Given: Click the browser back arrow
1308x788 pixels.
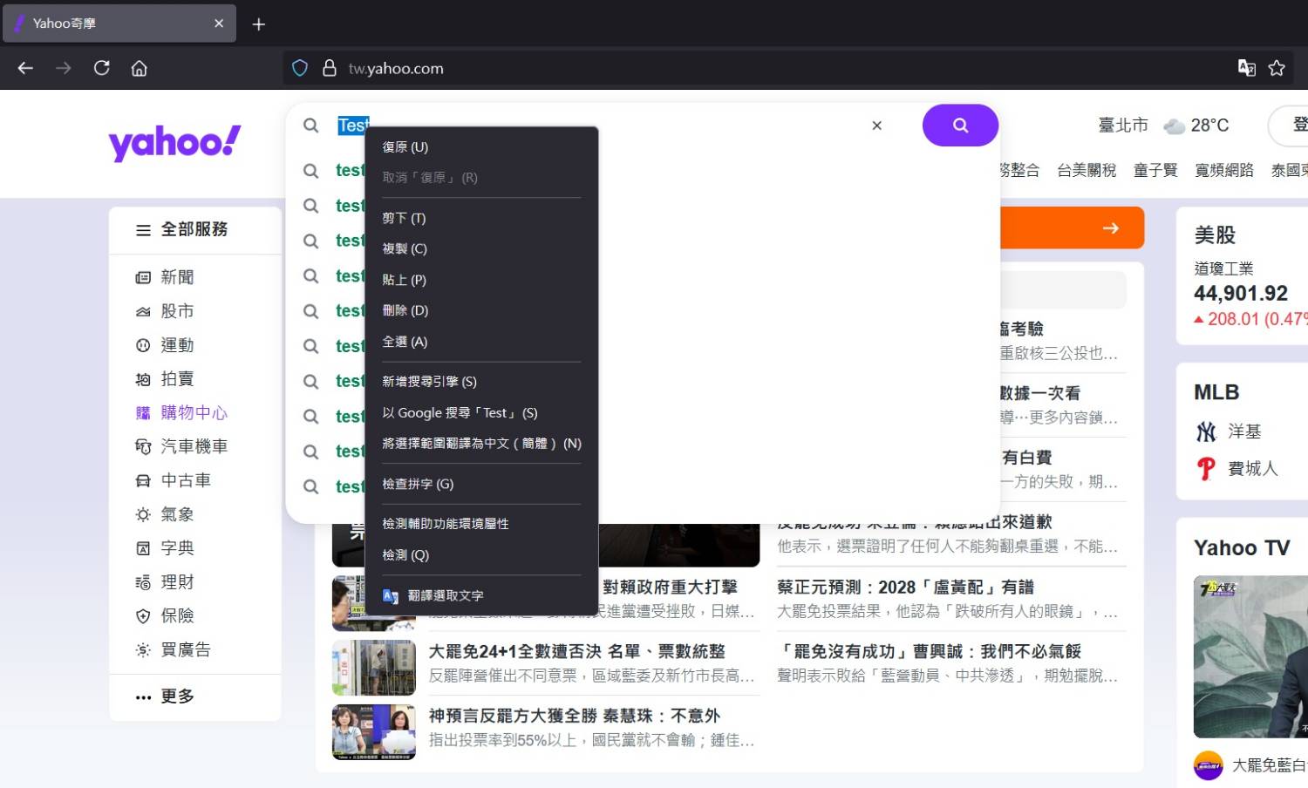Looking at the screenshot, I should click(25, 68).
